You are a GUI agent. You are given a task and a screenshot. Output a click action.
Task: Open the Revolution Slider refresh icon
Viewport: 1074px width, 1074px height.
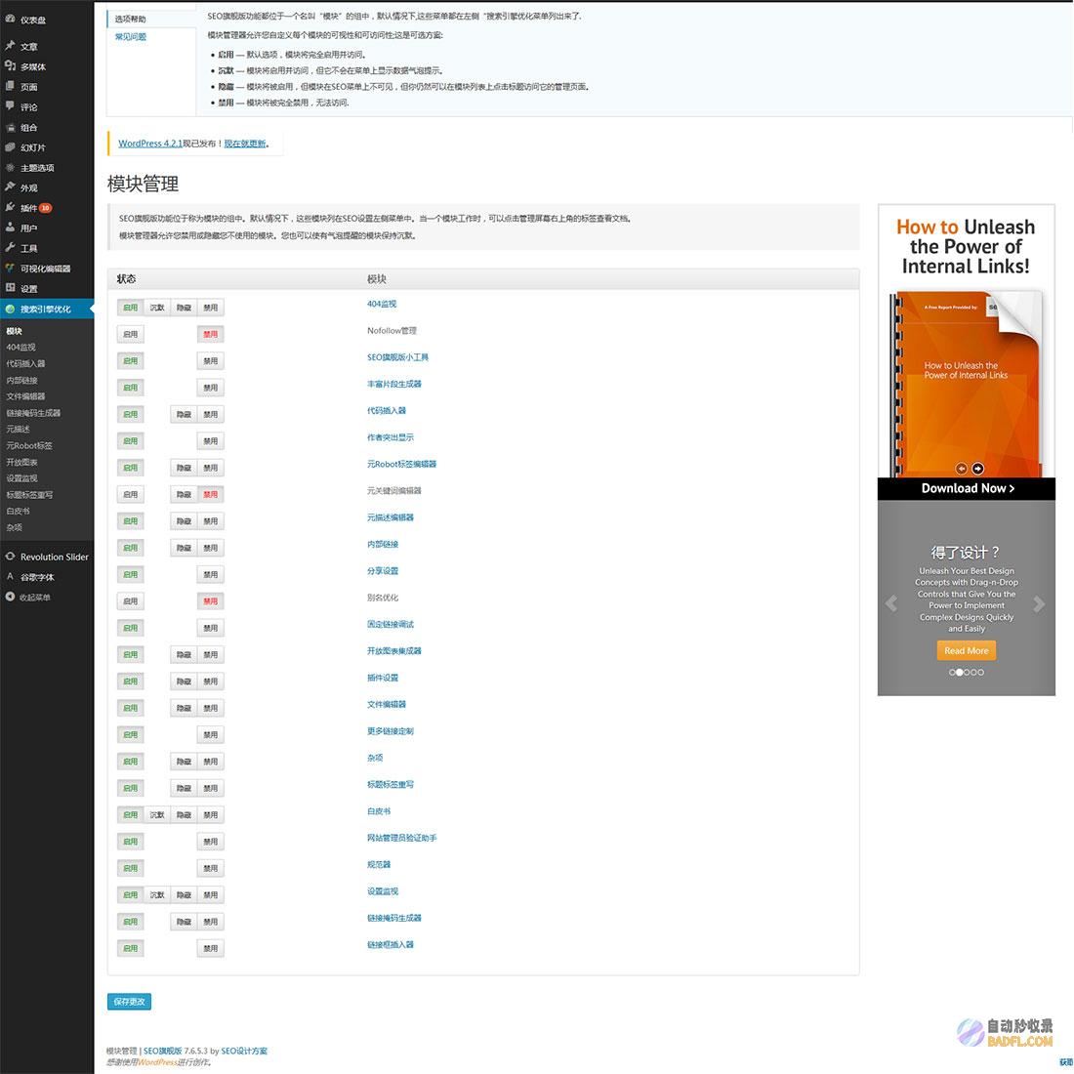(10, 557)
